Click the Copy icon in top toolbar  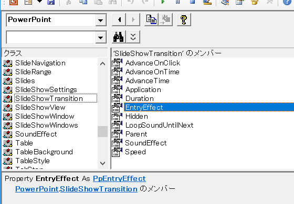[83, 2]
